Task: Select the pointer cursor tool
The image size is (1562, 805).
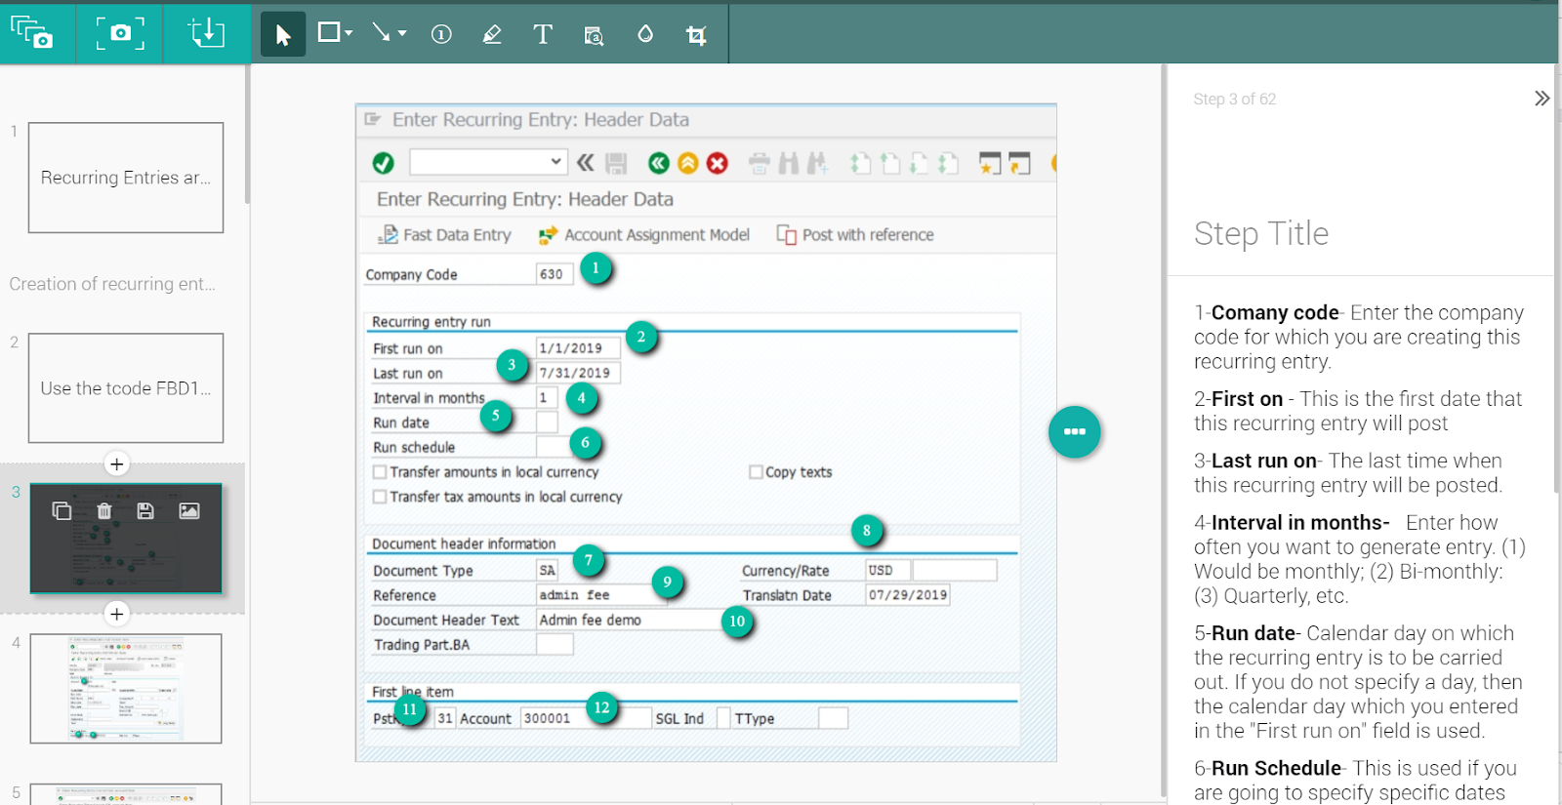Action: pyautogui.click(x=283, y=35)
